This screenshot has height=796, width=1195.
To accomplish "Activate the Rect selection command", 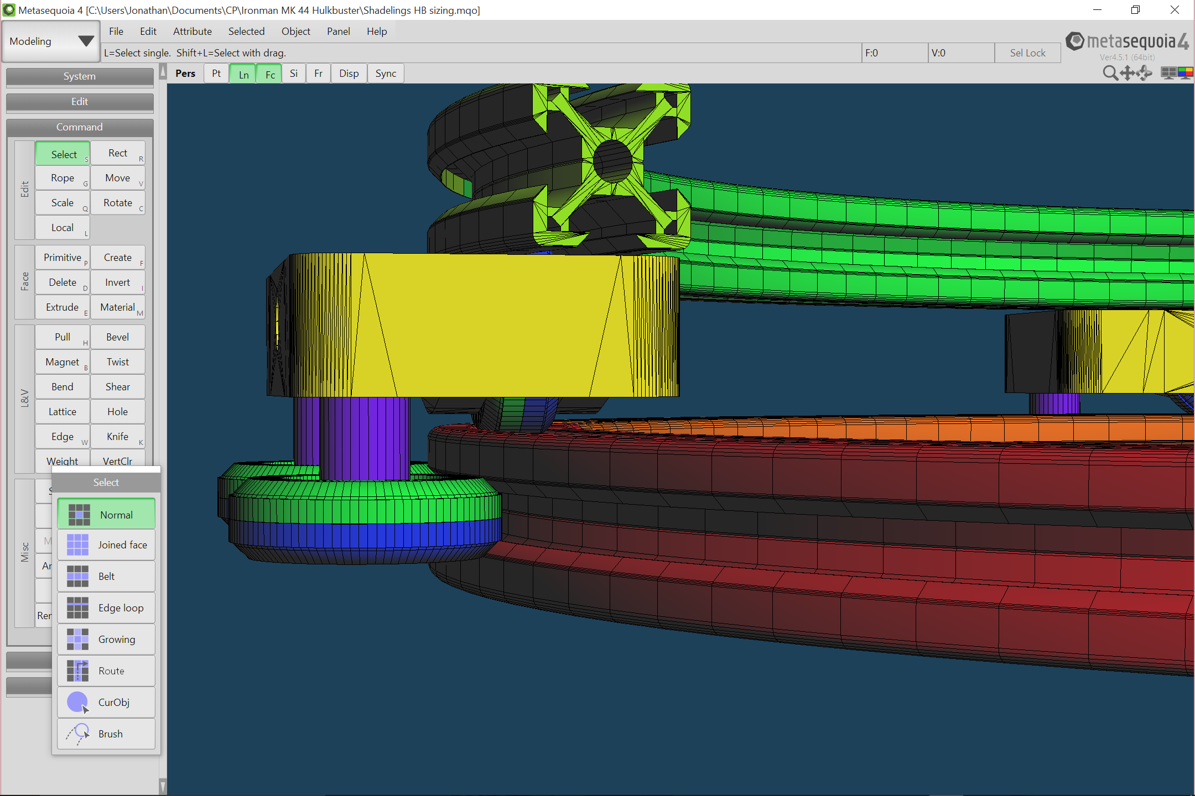I will tap(118, 153).
